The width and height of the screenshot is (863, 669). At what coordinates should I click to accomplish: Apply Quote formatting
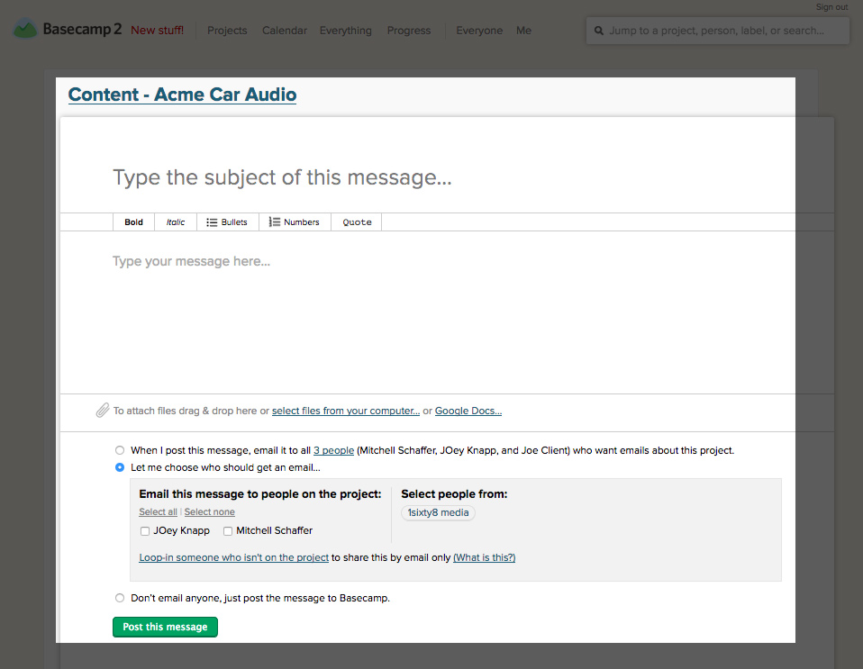pyautogui.click(x=357, y=222)
